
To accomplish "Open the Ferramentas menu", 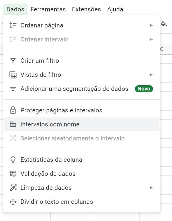I will pyautogui.click(x=48, y=9).
